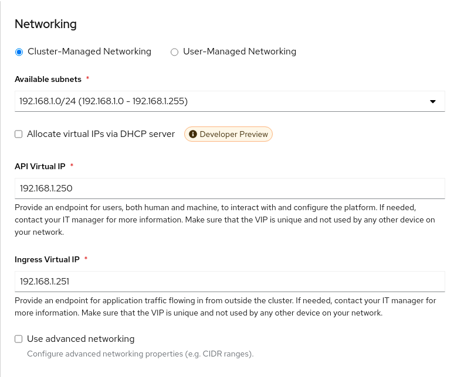Viewport: 471px width, 377px height.
Task: Click the "Use advanced networking" label text
Action: pyautogui.click(x=80, y=339)
